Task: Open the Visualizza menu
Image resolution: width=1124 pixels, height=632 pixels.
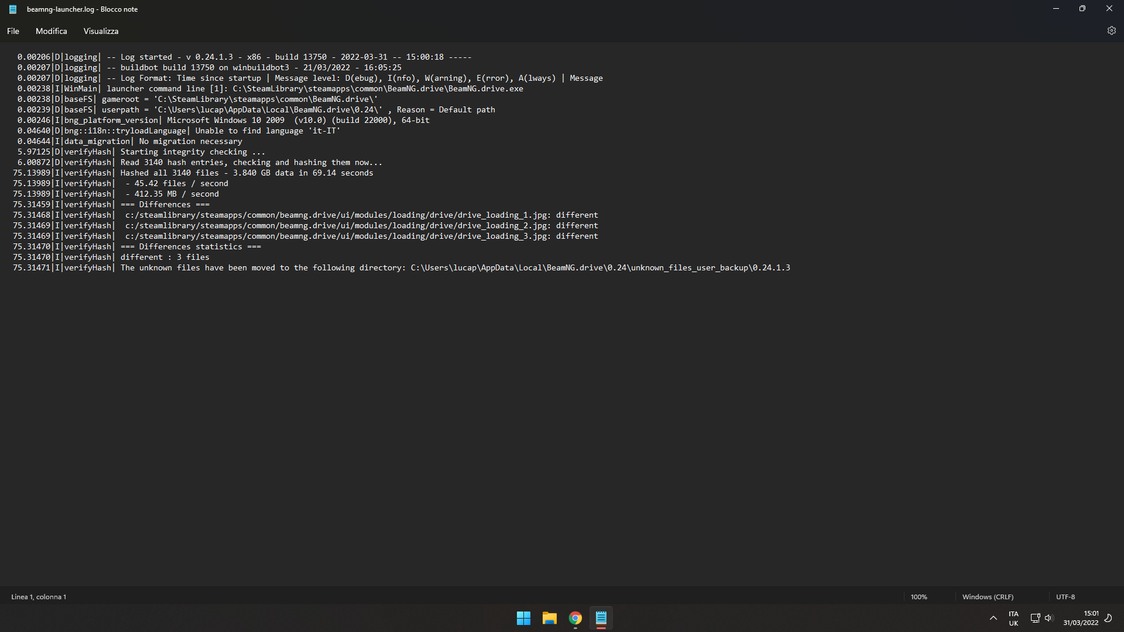Action: (101, 31)
